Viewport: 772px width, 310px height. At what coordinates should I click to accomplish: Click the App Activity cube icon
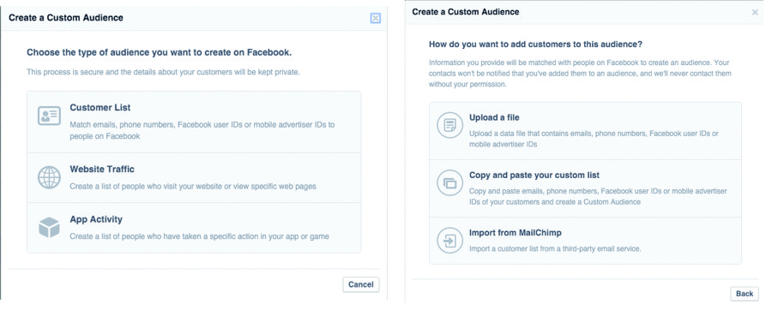[49, 228]
